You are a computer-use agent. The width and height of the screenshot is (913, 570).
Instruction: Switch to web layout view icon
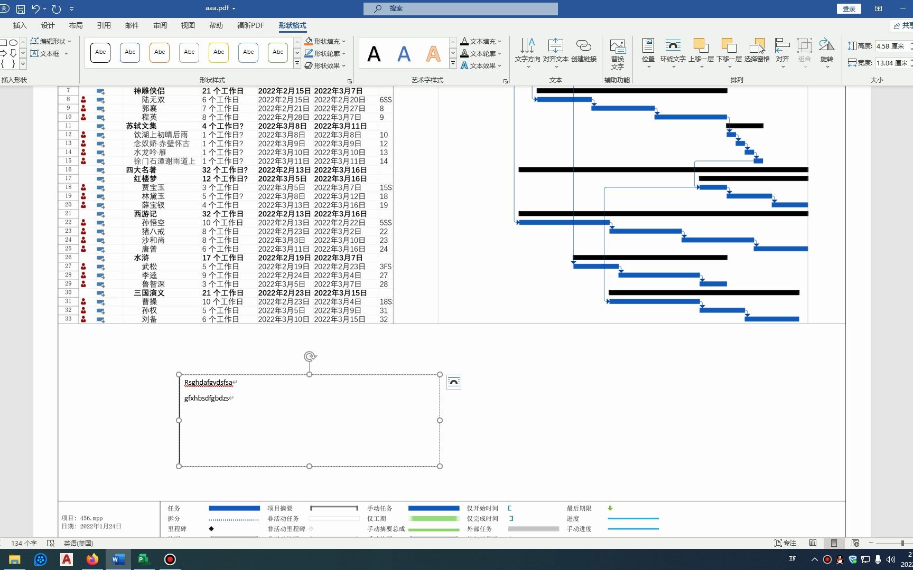coord(855,543)
